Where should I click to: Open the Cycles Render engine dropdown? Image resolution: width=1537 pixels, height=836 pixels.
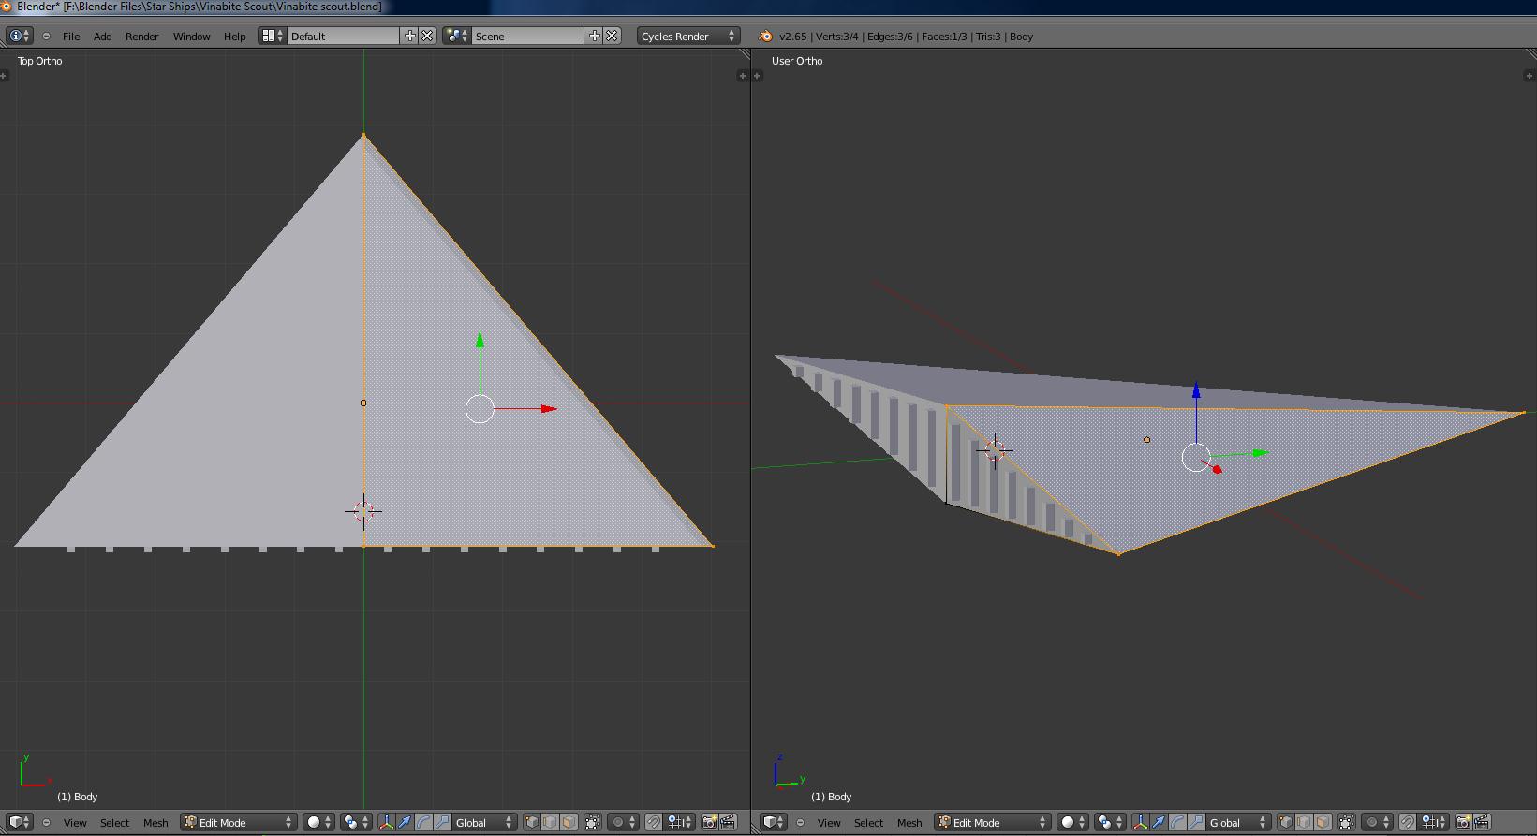tap(688, 37)
